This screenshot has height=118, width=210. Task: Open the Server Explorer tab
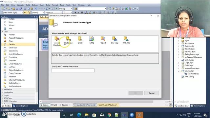20,106
